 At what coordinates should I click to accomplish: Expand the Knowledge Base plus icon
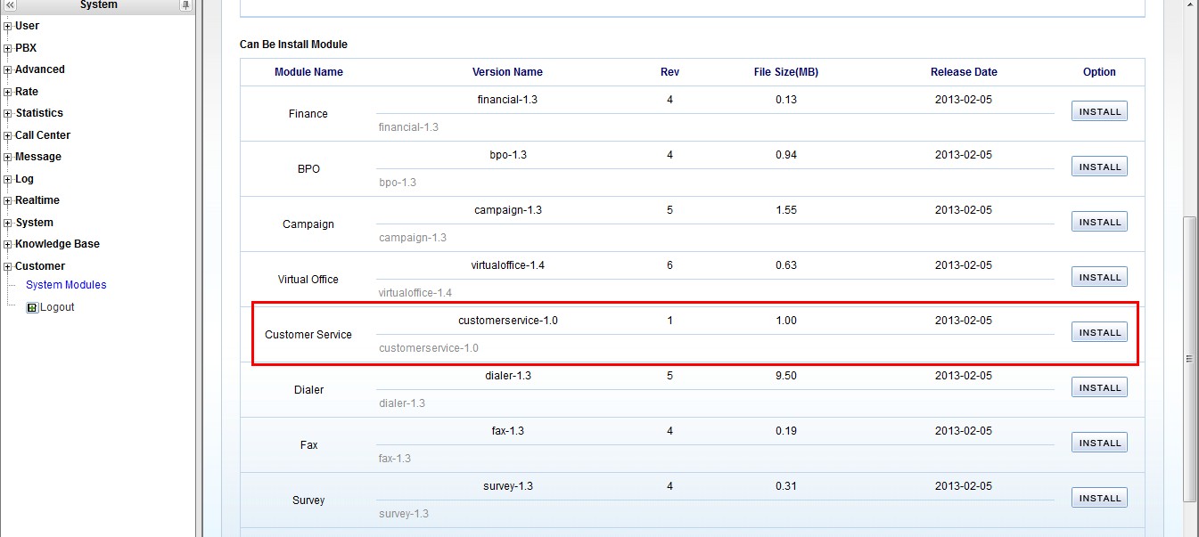pos(8,245)
